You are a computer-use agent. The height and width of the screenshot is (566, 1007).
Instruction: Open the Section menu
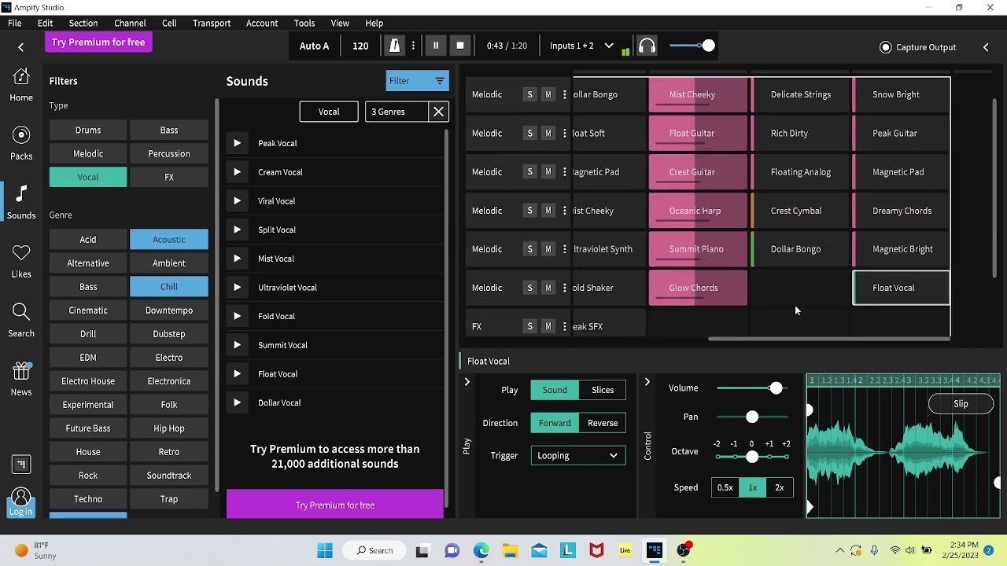click(83, 23)
